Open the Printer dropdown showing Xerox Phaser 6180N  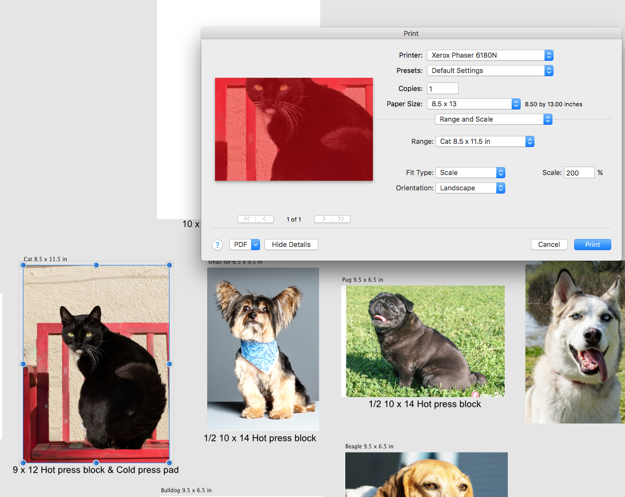(490, 56)
